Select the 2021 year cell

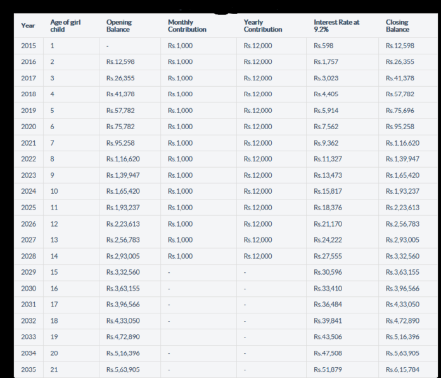(29, 143)
